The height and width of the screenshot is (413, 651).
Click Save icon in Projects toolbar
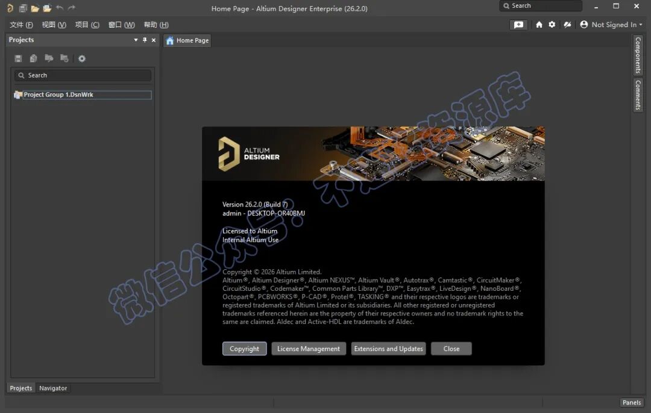coord(18,58)
